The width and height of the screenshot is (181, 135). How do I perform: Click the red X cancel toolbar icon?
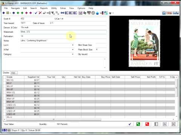[x=40, y=13]
